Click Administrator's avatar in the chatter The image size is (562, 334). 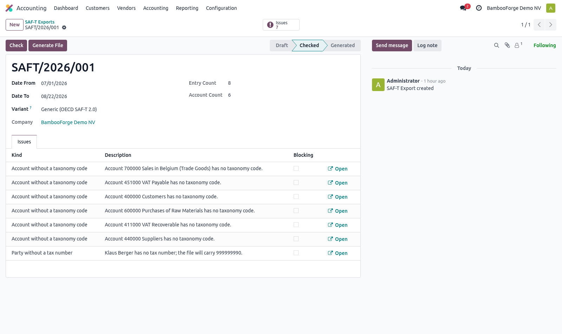378,85
